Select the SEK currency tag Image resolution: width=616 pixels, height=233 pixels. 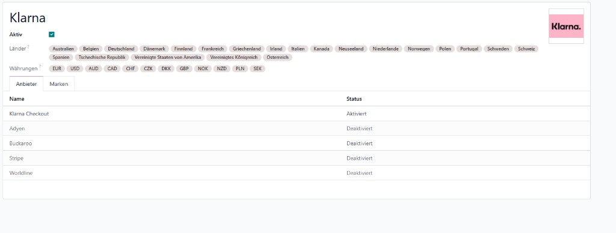tap(257, 68)
